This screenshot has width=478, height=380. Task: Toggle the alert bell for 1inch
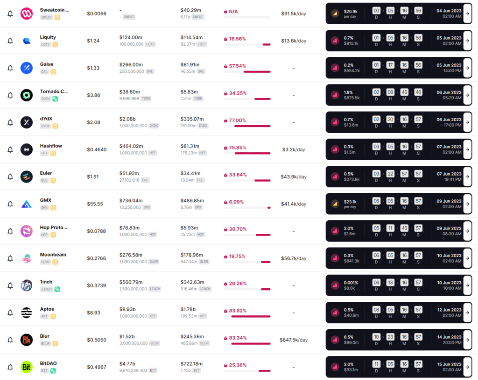tap(10, 285)
